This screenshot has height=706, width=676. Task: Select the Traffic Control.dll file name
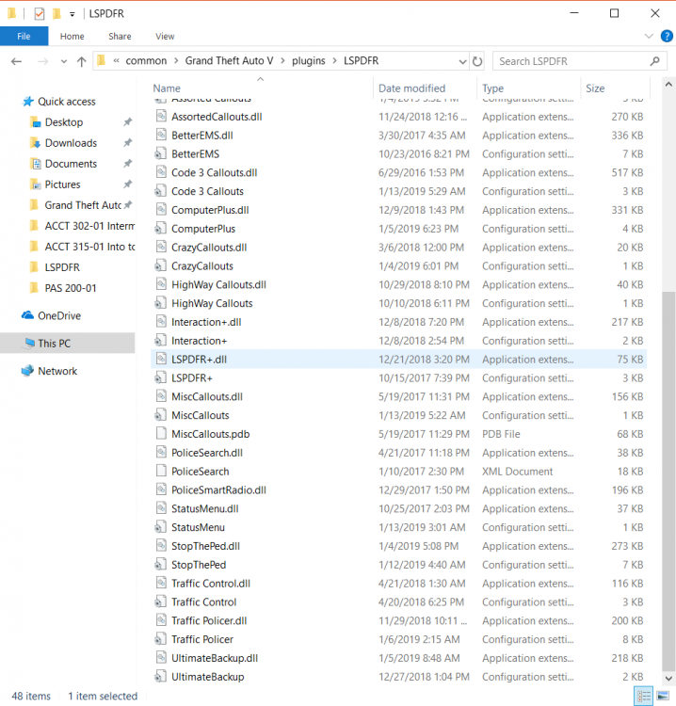click(211, 584)
